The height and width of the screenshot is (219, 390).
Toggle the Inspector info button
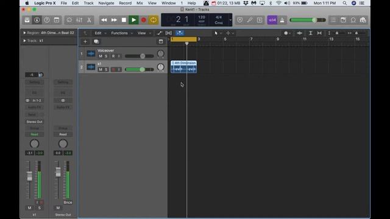point(37,20)
